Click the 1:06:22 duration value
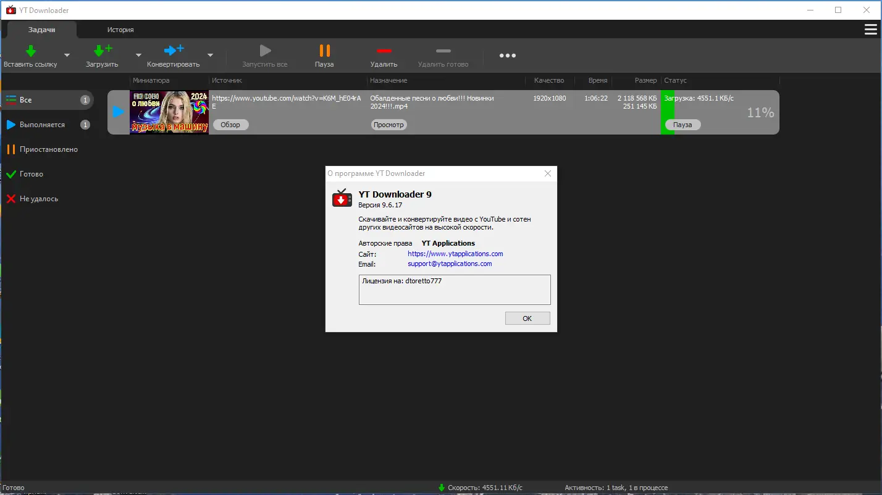Viewport: 882px width, 495px height. pos(596,98)
